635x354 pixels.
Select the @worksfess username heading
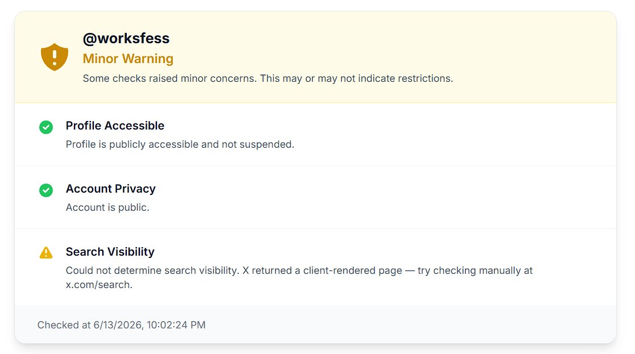click(x=126, y=39)
